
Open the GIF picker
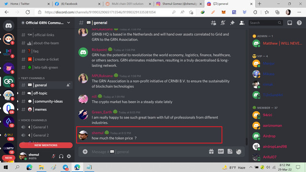point(221,151)
